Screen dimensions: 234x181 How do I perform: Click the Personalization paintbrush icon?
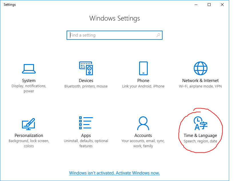[29, 124]
